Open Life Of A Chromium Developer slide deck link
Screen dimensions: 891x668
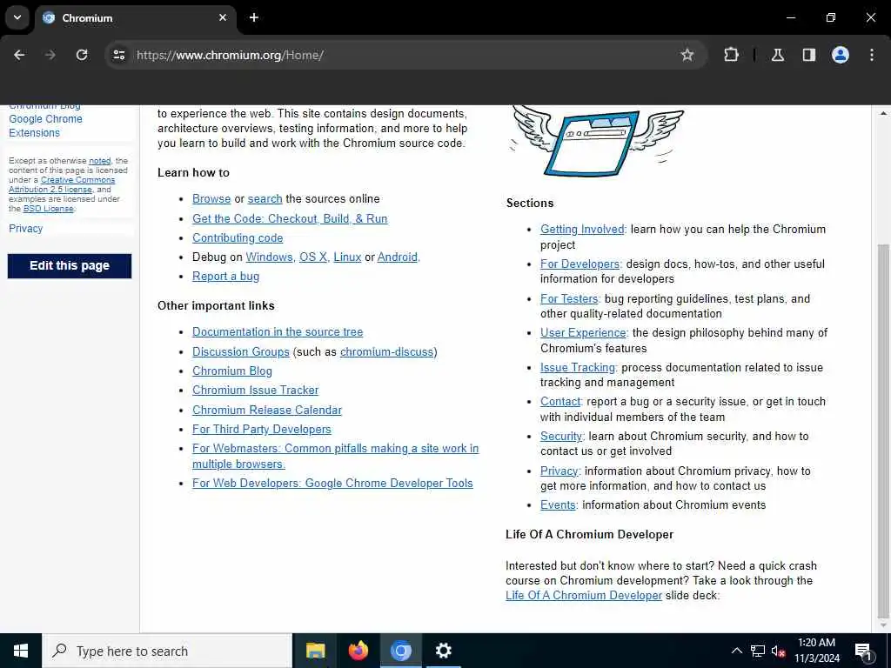pyautogui.click(x=584, y=595)
